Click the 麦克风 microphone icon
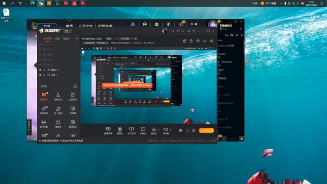The image size is (327, 184). [154, 129]
